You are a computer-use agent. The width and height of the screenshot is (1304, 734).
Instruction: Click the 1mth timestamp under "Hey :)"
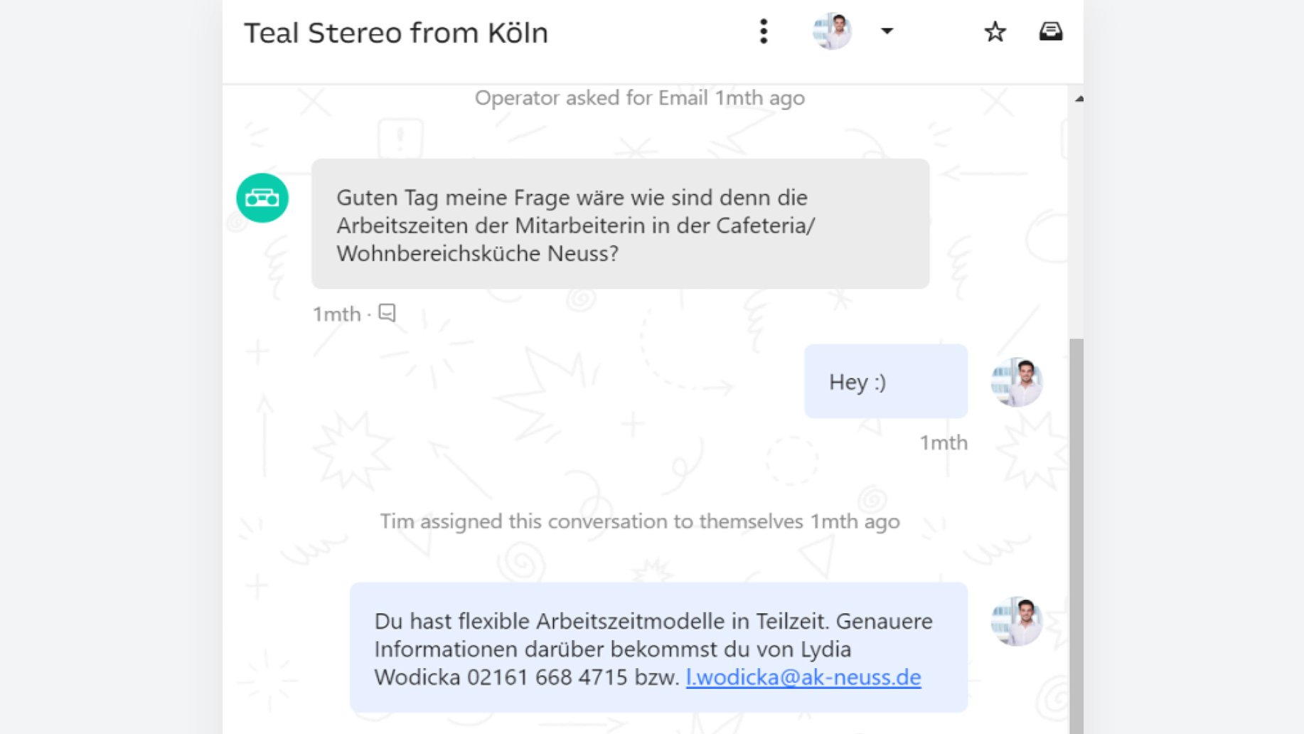tap(943, 443)
